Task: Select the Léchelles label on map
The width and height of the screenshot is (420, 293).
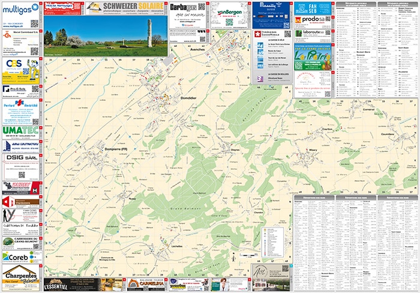Action: 177,246
